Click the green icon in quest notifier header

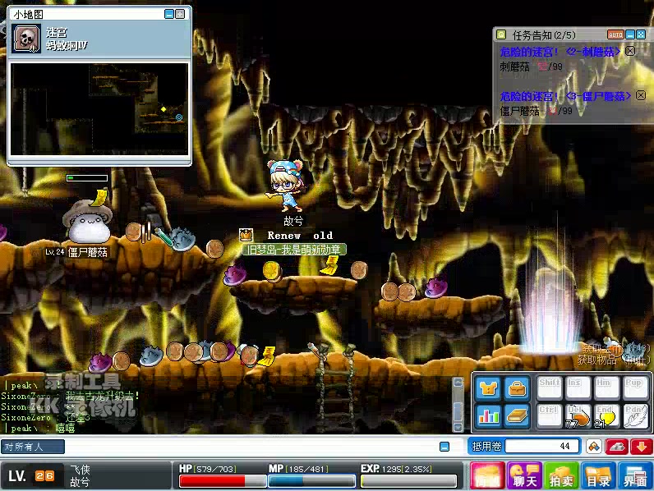coord(501,34)
